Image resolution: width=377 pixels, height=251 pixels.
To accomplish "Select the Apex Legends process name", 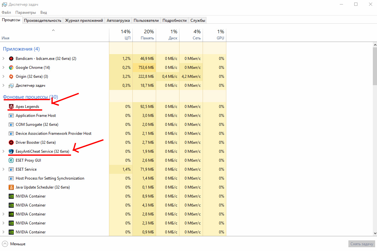I will [x=28, y=107].
